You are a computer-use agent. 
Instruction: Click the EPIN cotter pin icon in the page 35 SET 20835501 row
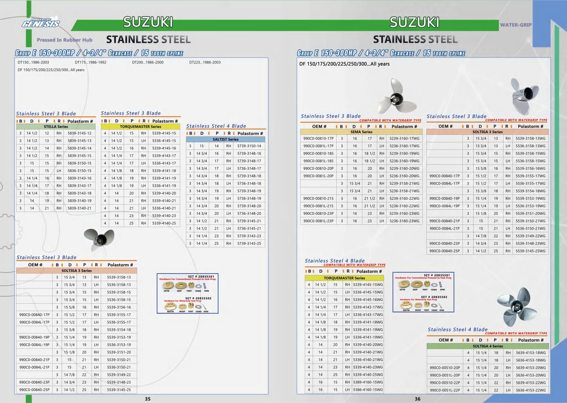point(205,285)
